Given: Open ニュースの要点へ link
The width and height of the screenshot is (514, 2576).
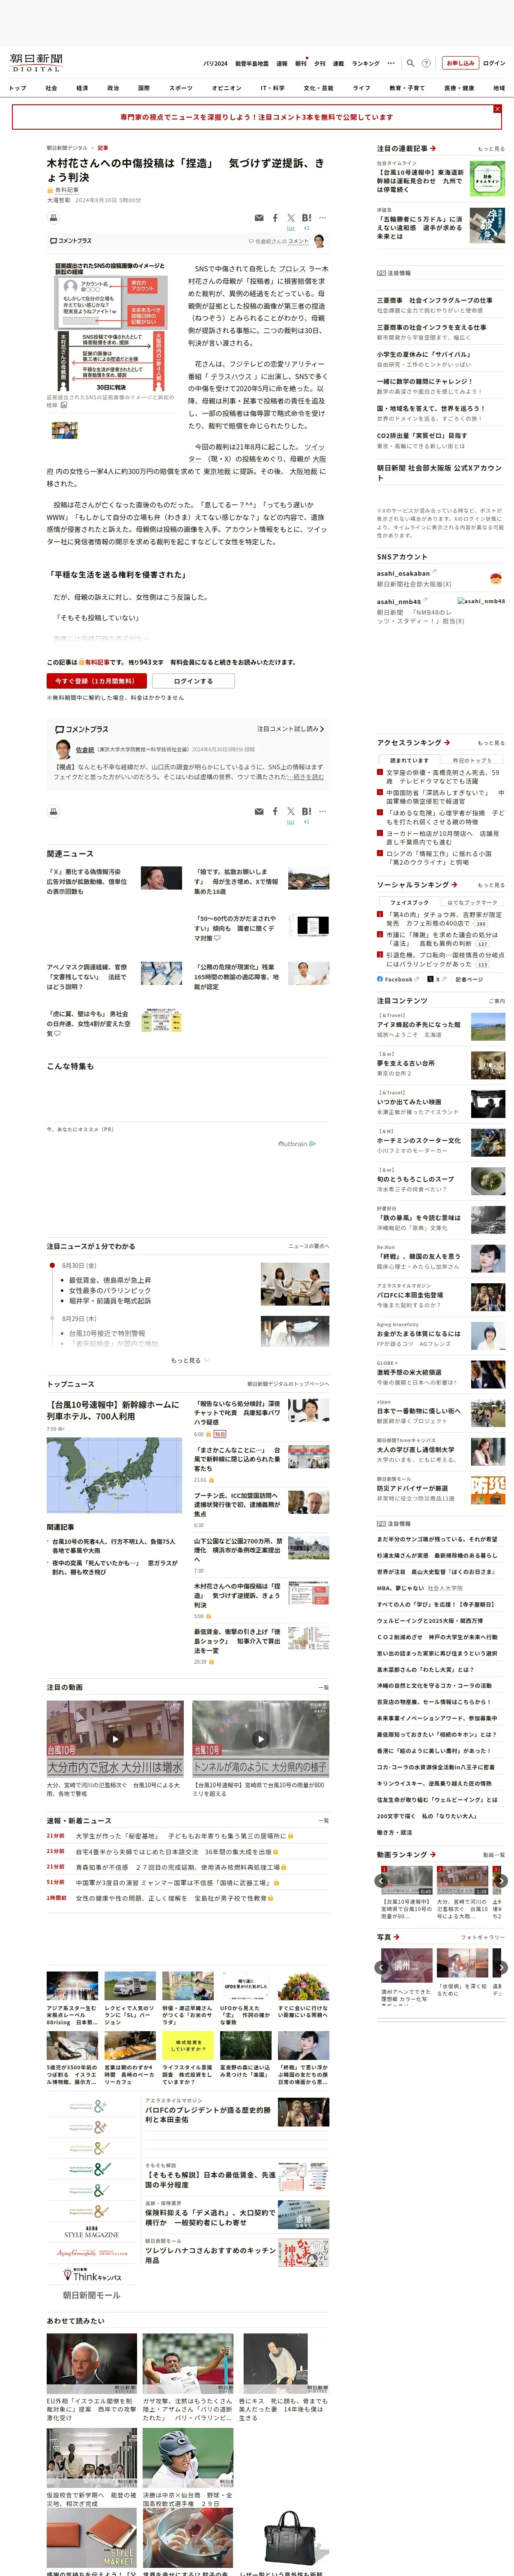Looking at the screenshot, I should [x=308, y=1246].
